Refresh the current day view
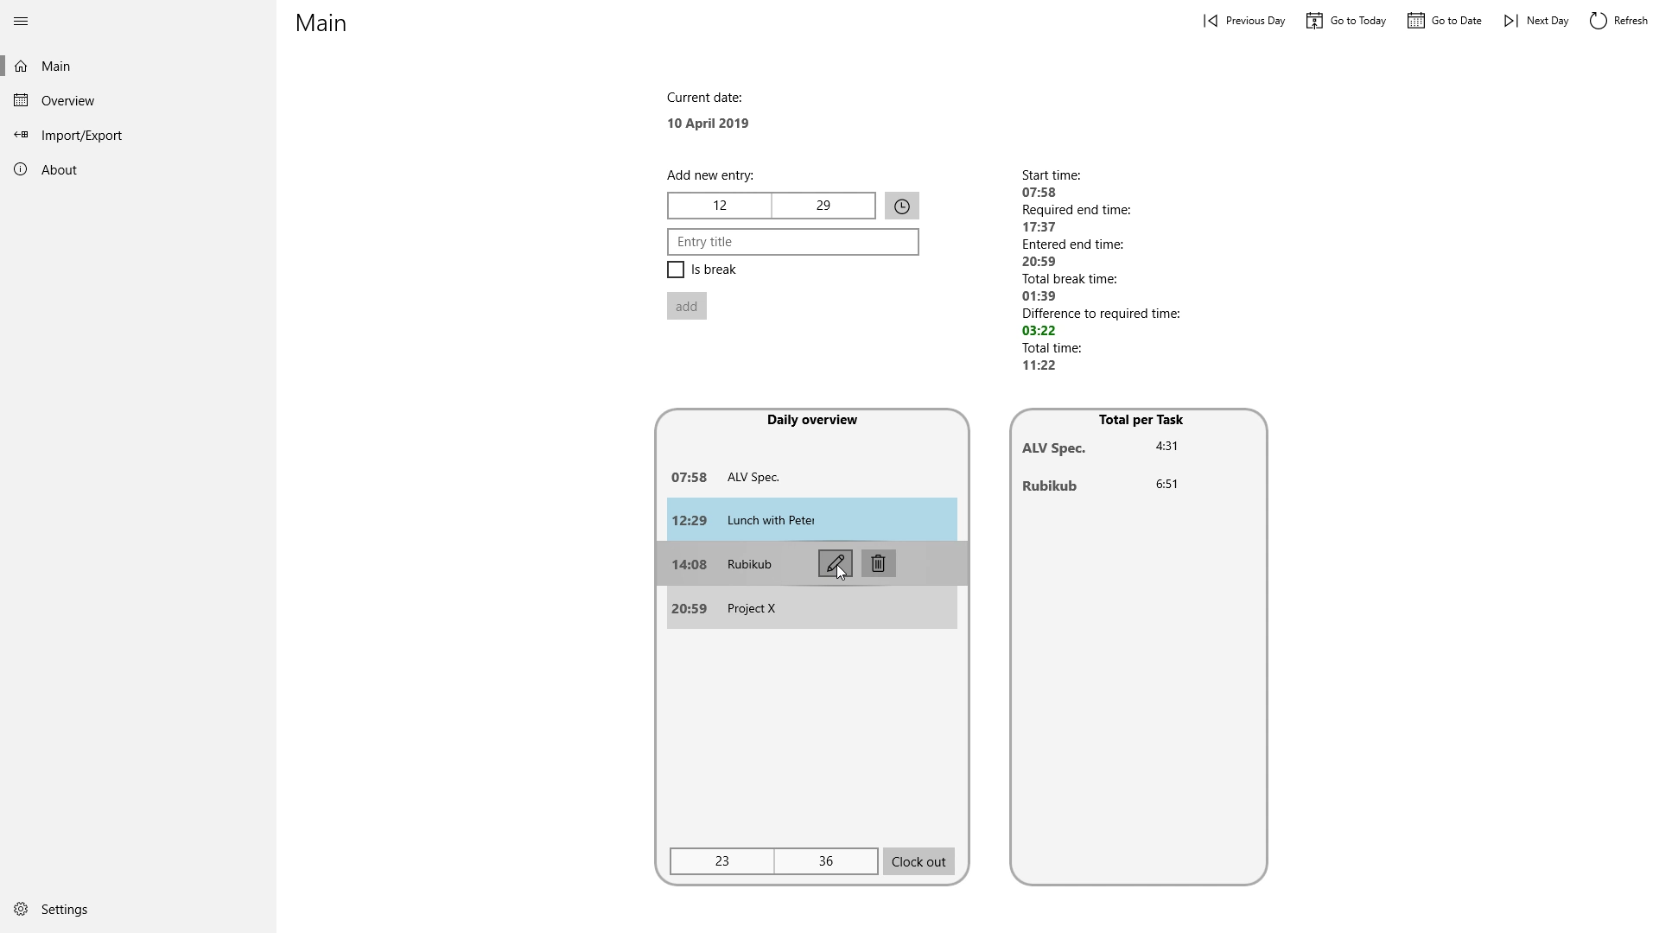Viewport: 1659px width, 933px height. tap(1618, 21)
